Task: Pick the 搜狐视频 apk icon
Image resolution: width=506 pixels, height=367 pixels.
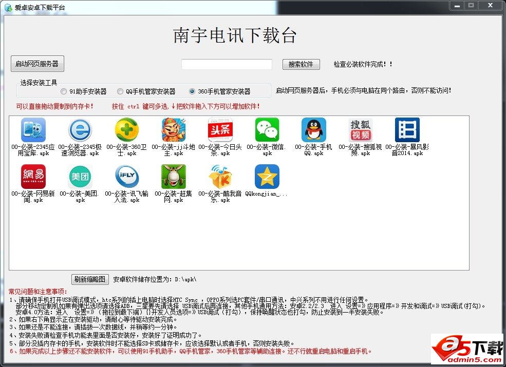Action: click(x=360, y=130)
